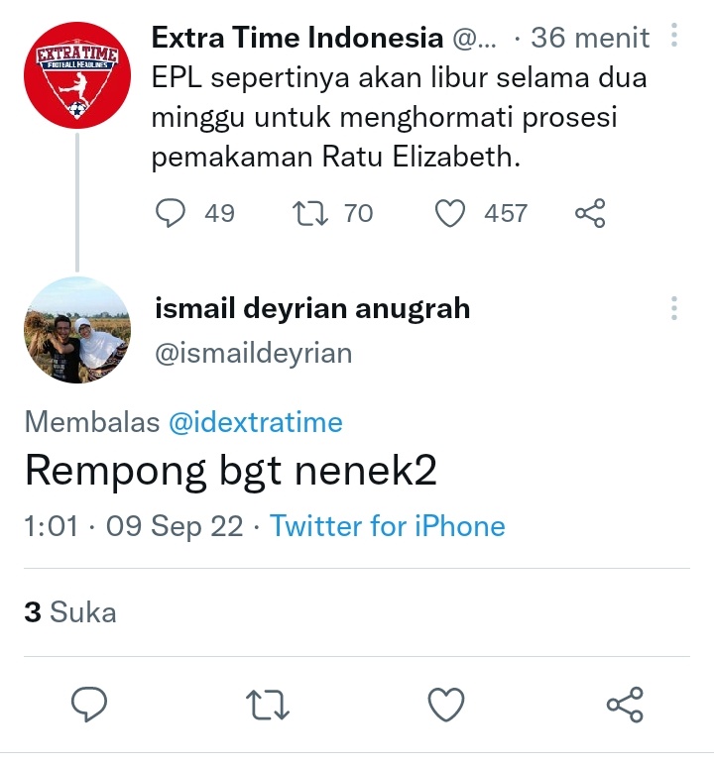Open the Twitter for iPhone link
Image resolution: width=714 pixels, height=765 pixels.
tap(388, 526)
